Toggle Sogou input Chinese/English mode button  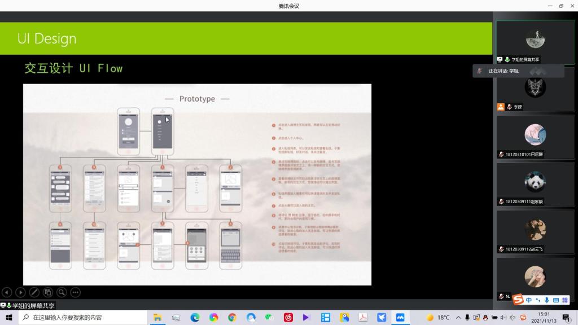pyautogui.click(x=529, y=300)
